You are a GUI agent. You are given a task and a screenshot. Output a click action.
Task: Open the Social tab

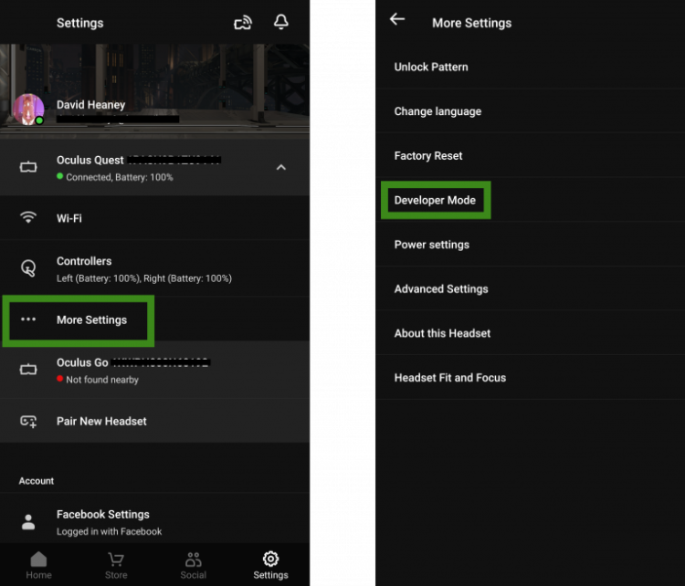[x=193, y=565]
